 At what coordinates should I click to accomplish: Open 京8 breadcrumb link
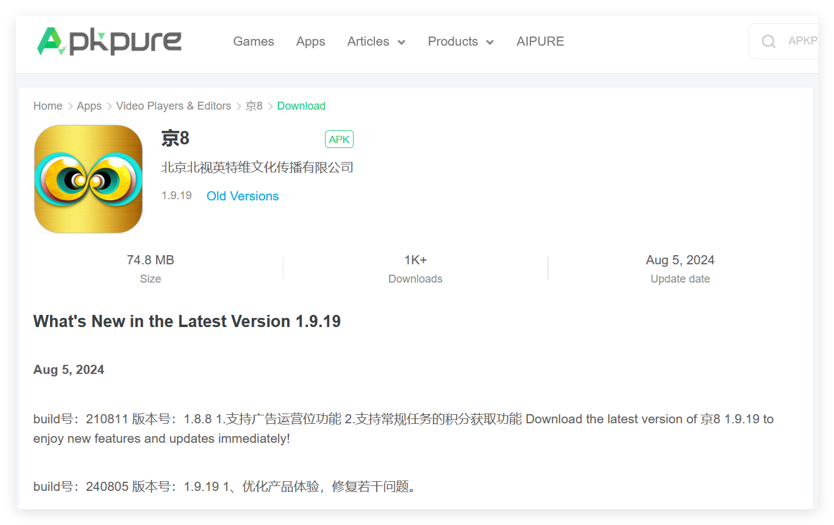[x=254, y=106]
